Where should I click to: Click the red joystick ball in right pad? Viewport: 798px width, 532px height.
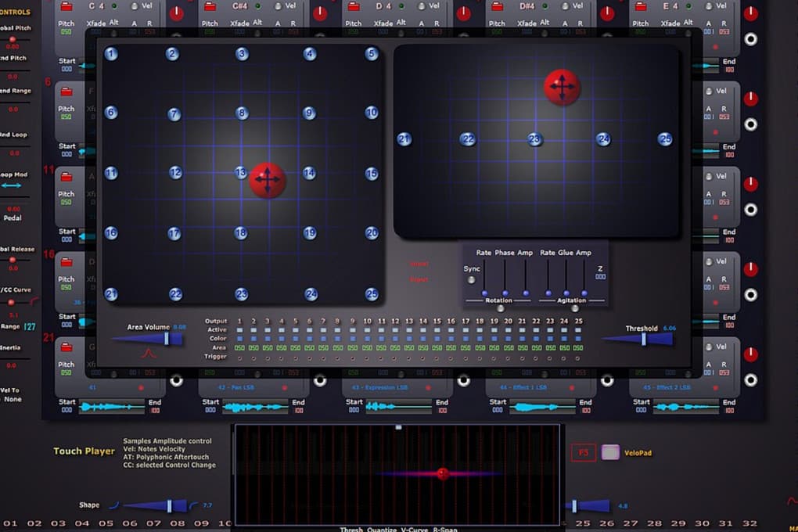562,87
